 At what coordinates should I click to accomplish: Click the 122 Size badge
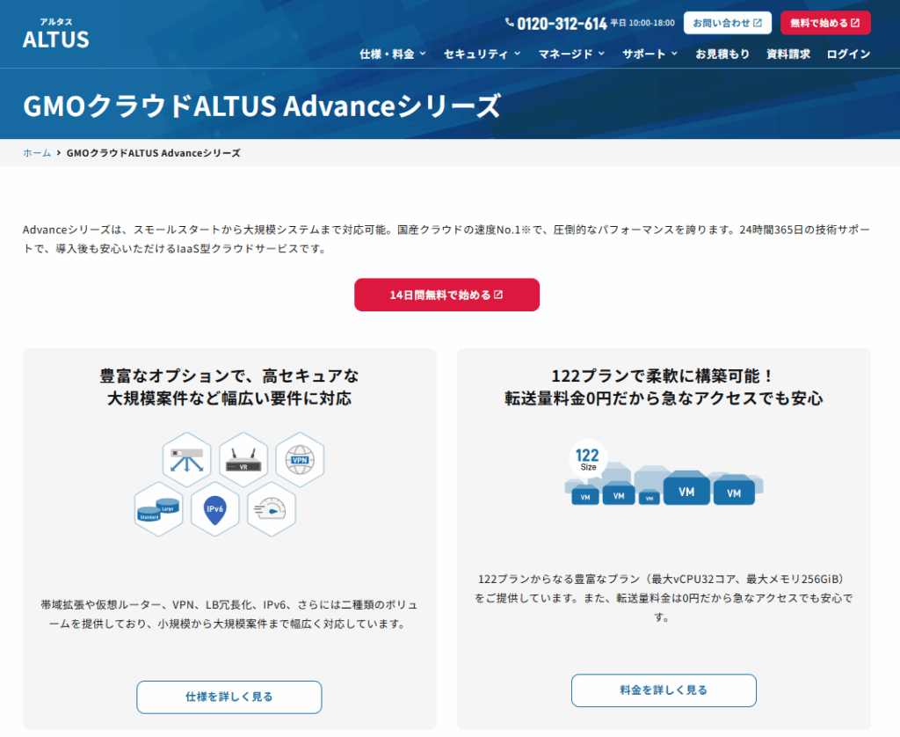point(588,458)
